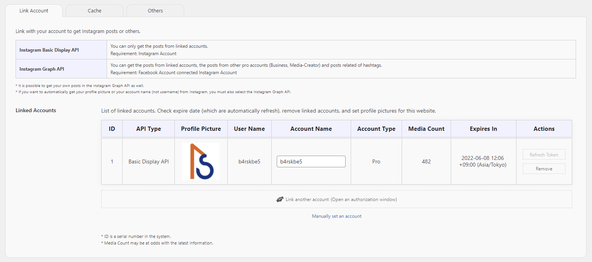Screen dimensions: 592x262
Task: Click the Instagram Graph API label
Action: click(x=42, y=69)
